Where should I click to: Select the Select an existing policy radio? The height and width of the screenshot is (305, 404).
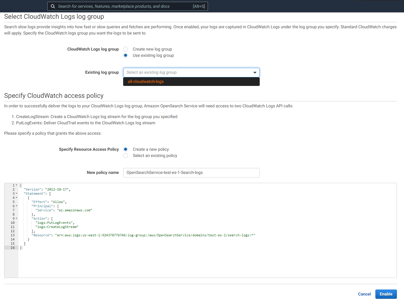click(126, 155)
